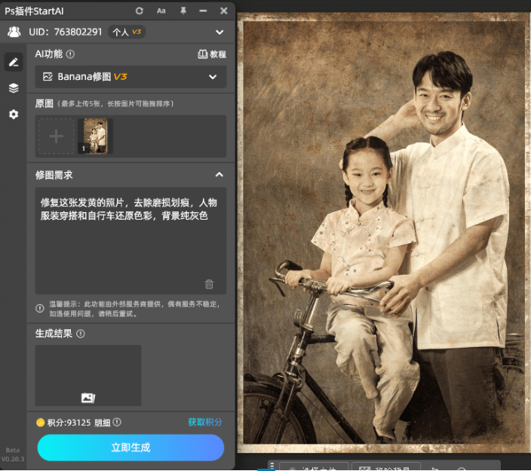Click the Aa font size icon
This screenshot has height=471, width=531.
(161, 11)
